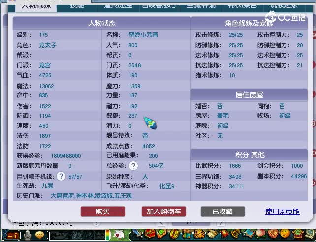Open the yellow smiley emote icon
The image size is (316, 242).
(x=285, y=234)
